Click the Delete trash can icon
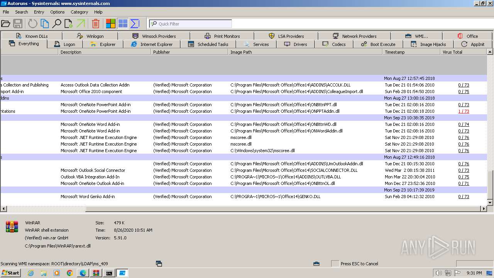The image size is (494, 278). pos(96,24)
